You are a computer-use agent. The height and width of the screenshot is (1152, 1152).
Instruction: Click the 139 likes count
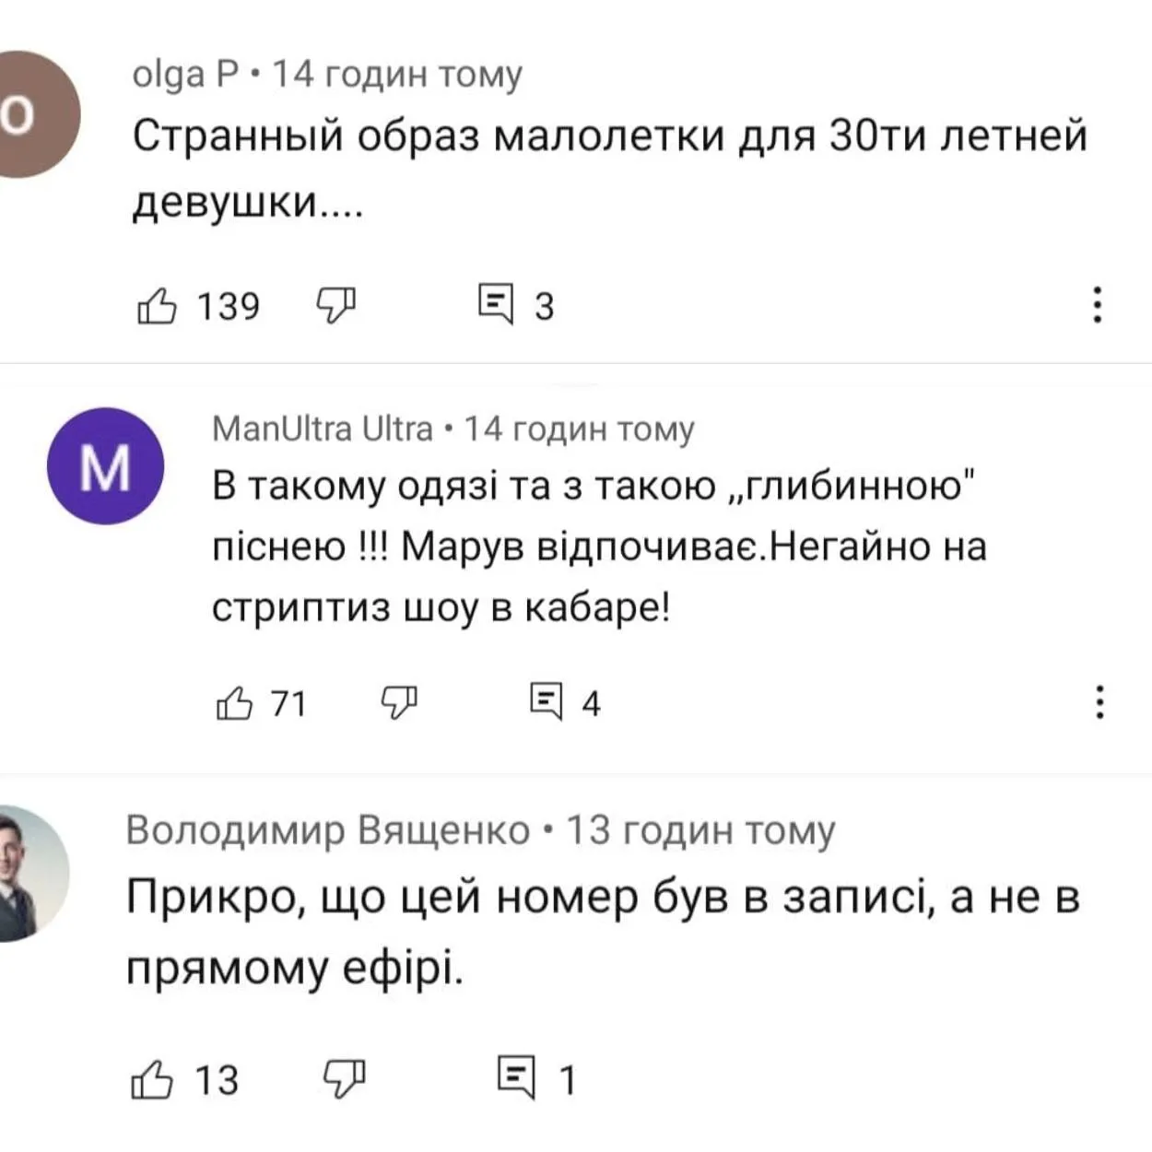click(x=229, y=306)
